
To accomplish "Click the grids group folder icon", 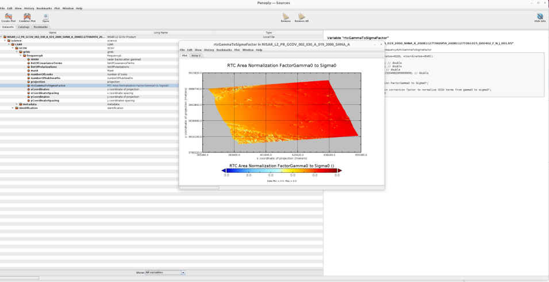I will click(21, 52).
